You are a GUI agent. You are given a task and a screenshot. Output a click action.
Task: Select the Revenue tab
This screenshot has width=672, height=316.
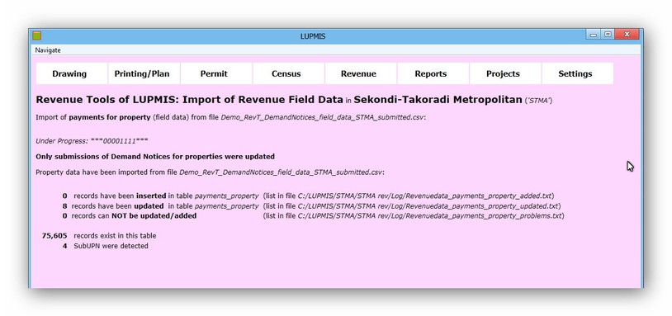coord(361,73)
